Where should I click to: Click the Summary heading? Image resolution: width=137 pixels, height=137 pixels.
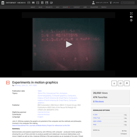tap(16, 129)
